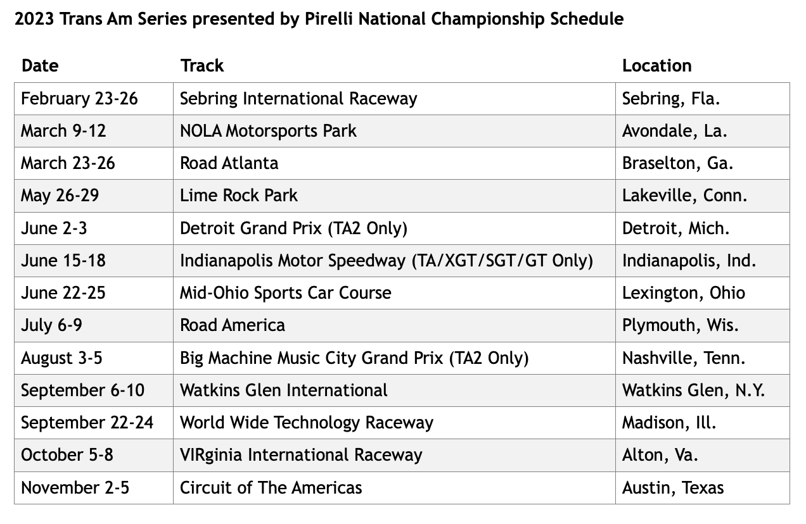Click the Track column header
The image size is (806, 524).
(x=202, y=66)
